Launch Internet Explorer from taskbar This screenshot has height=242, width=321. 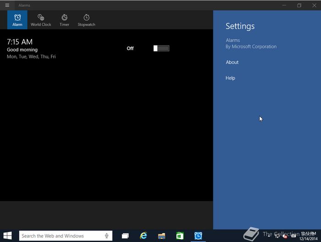point(144,236)
